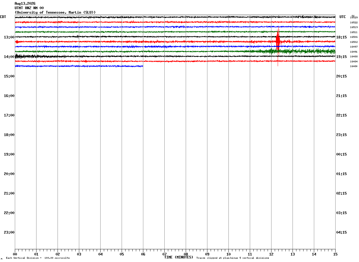Select the DC offset value 16488

(x=354, y=56)
